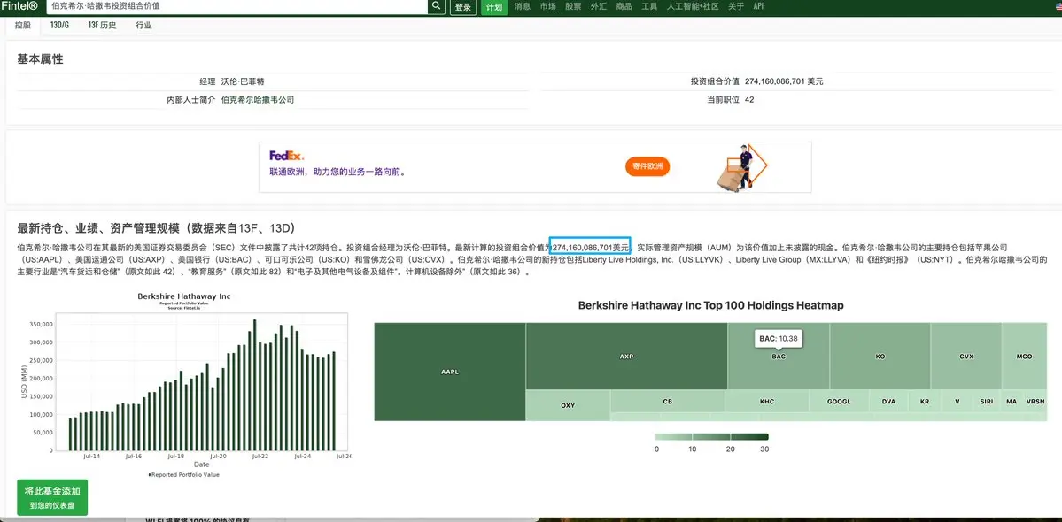The width and height of the screenshot is (1062, 522).
Task: Open the 市场 dropdown menu
Action: 547,7
